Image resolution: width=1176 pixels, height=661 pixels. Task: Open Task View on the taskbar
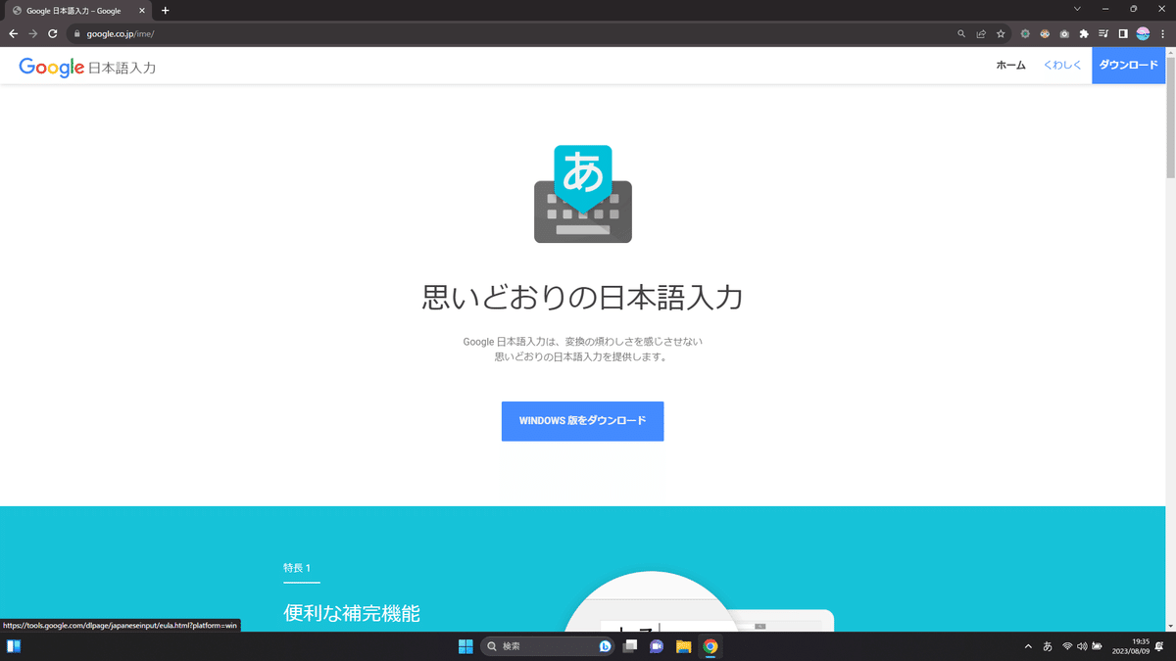pos(630,646)
